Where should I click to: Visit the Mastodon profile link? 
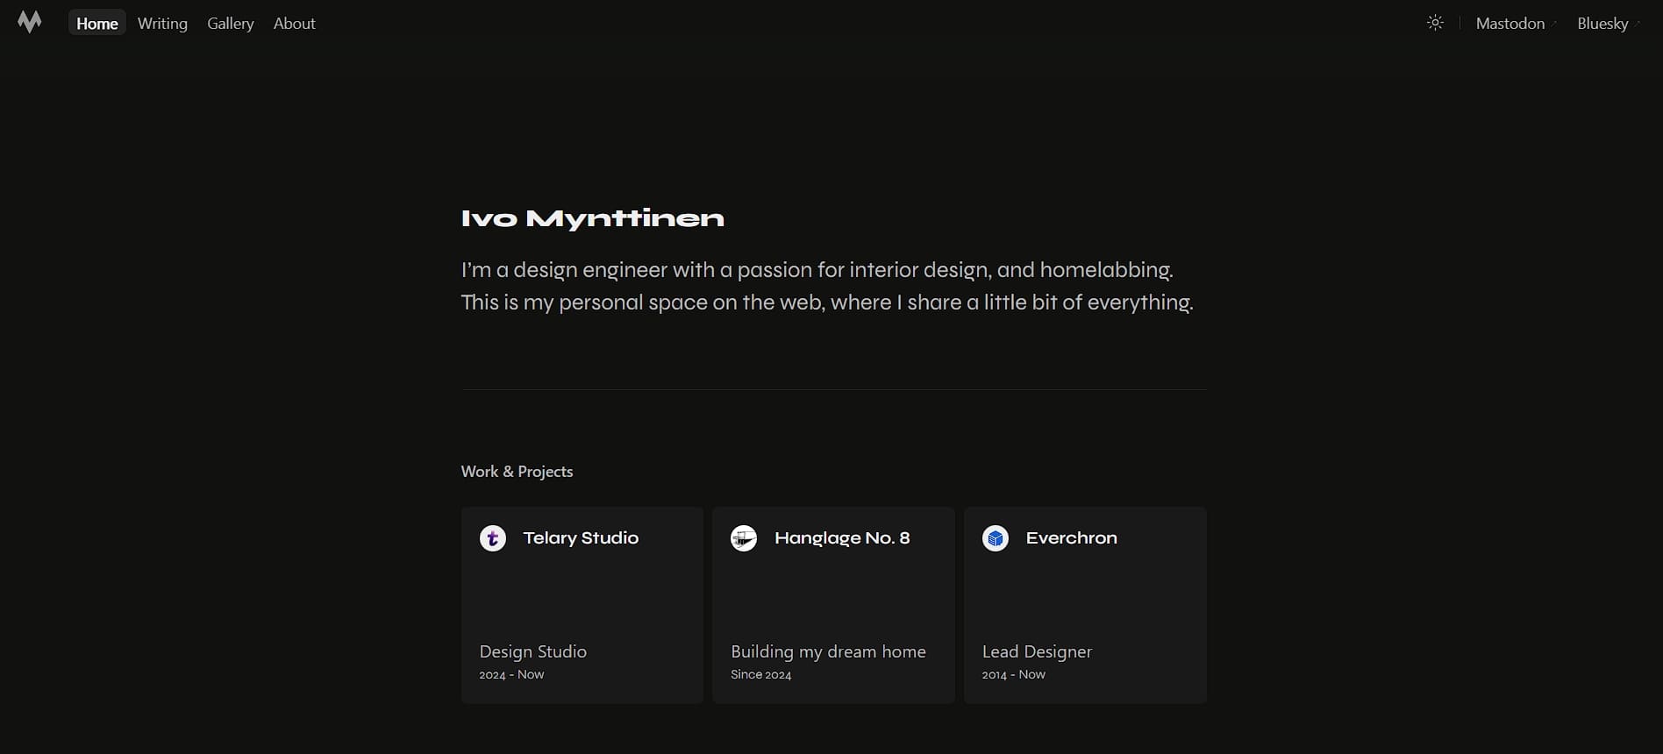(1510, 24)
